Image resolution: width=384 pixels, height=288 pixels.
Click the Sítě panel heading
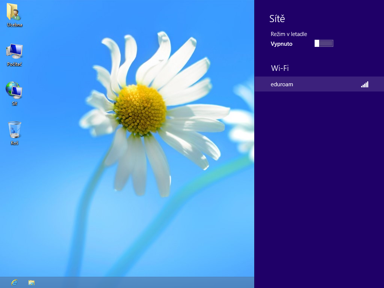coord(277,19)
